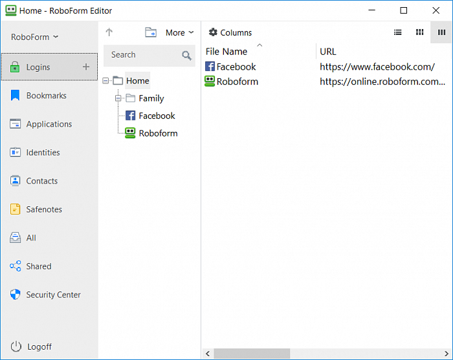This screenshot has width=453, height=360.
Task: Click the search magnifier icon
Action: (186, 55)
